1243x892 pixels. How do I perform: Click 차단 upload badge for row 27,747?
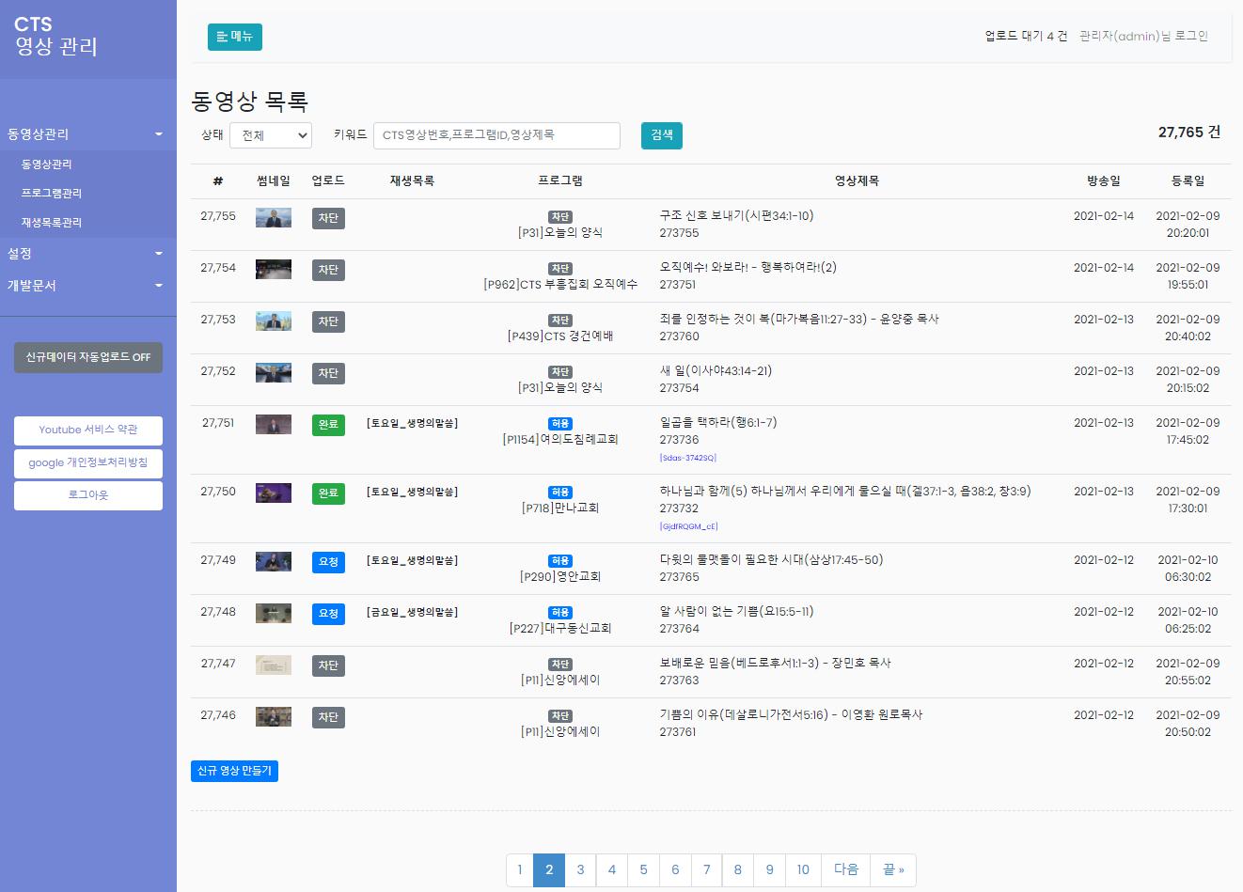click(x=328, y=665)
